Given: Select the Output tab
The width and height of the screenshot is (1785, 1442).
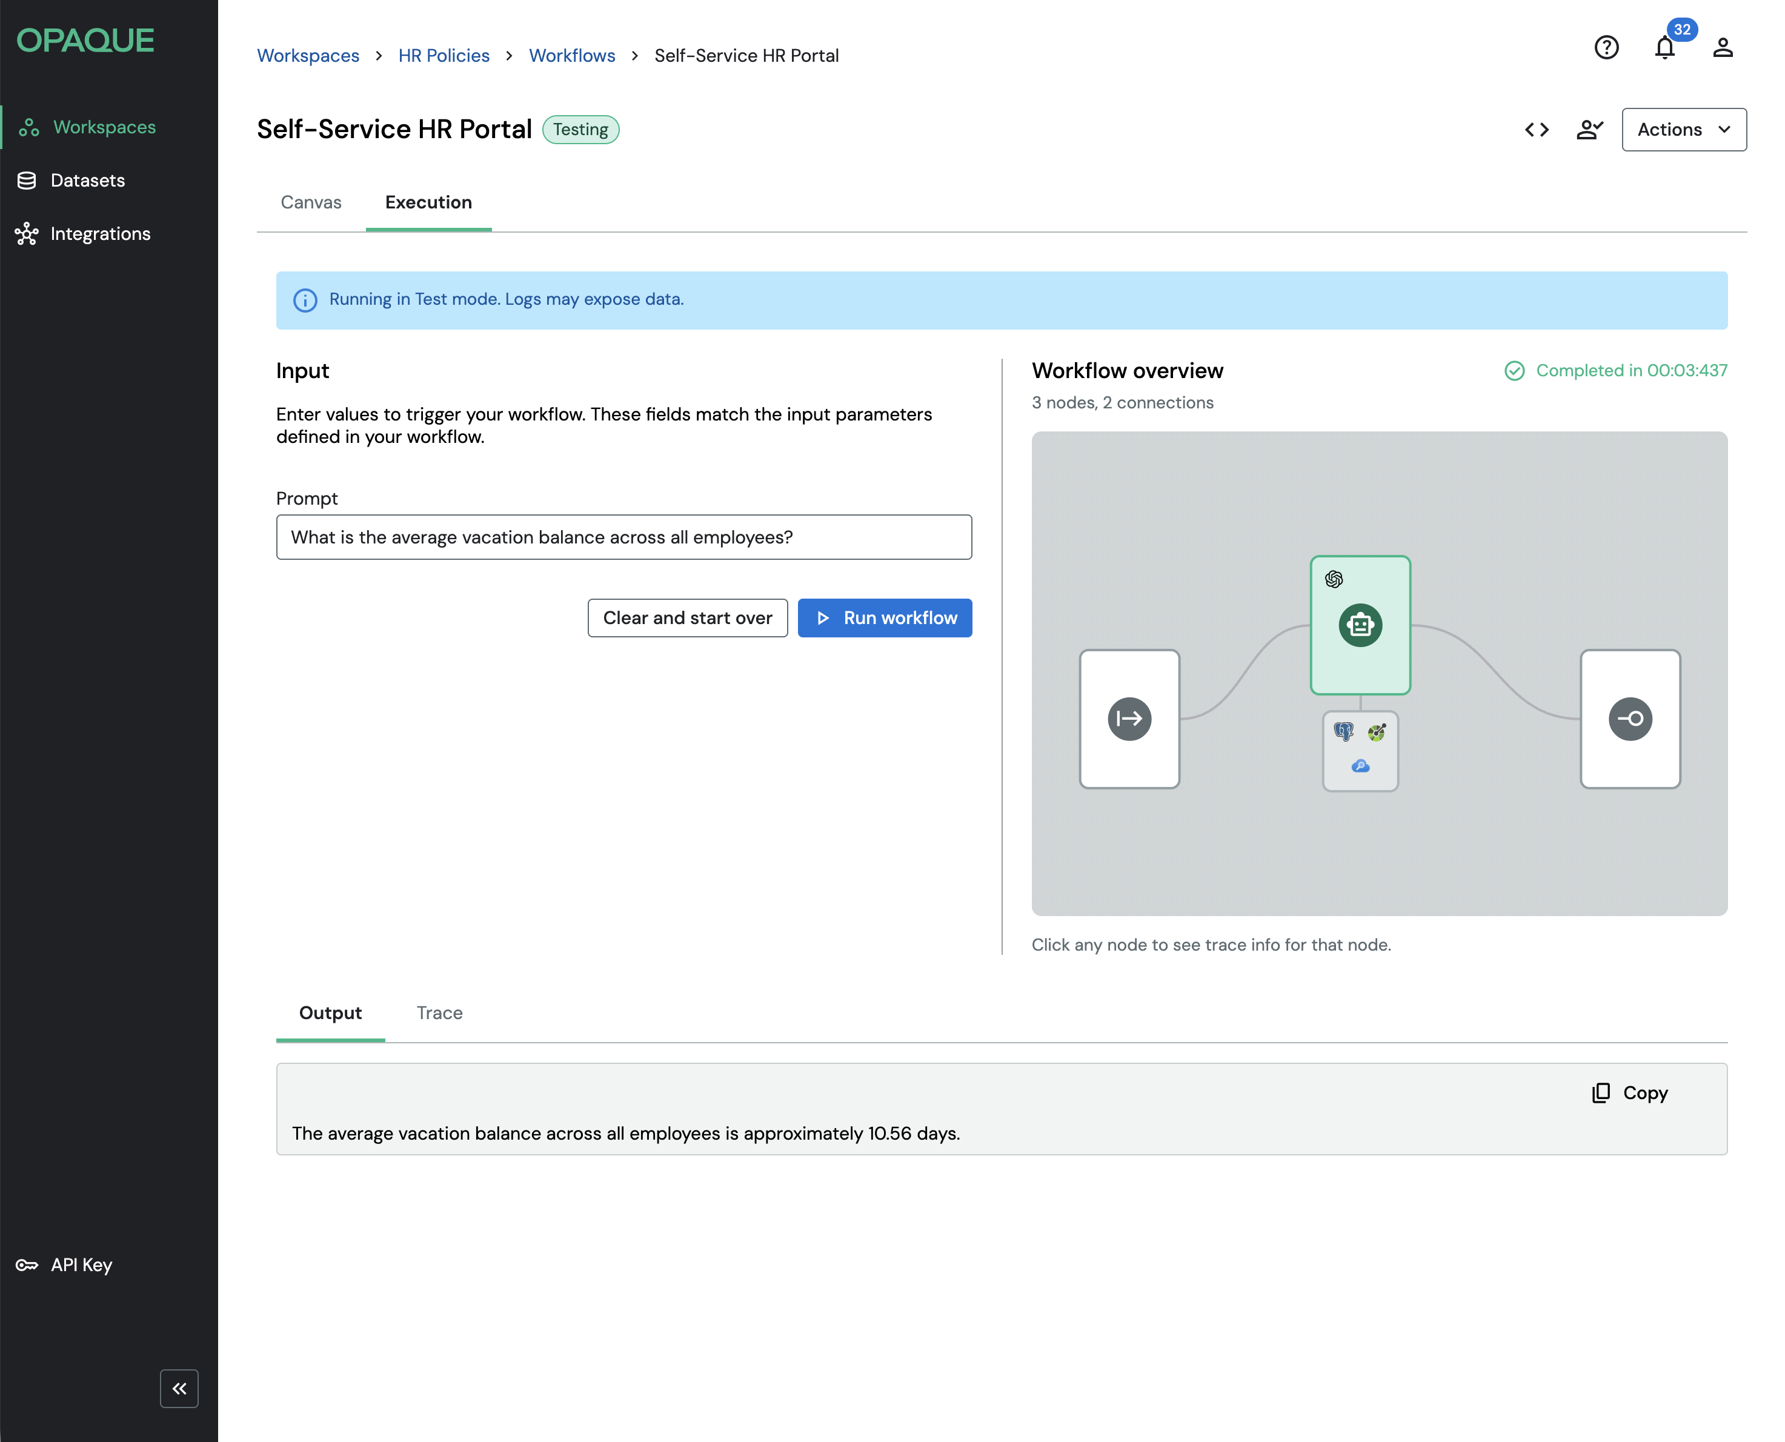Looking at the screenshot, I should pyautogui.click(x=330, y=1012).
